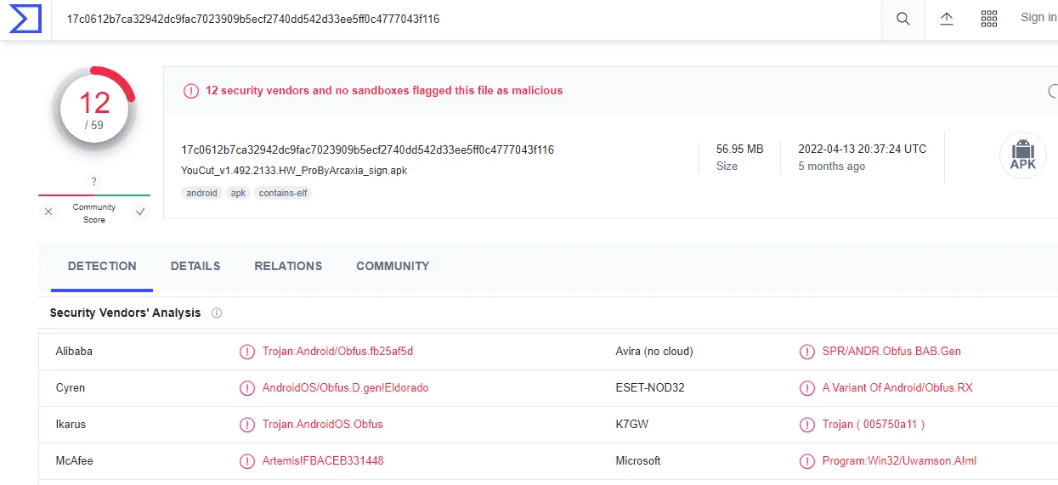Click the 2022-04-13 20:37:24 UTC timestamp
Viewport: 1058px width, 485px height.
(862, 149)
